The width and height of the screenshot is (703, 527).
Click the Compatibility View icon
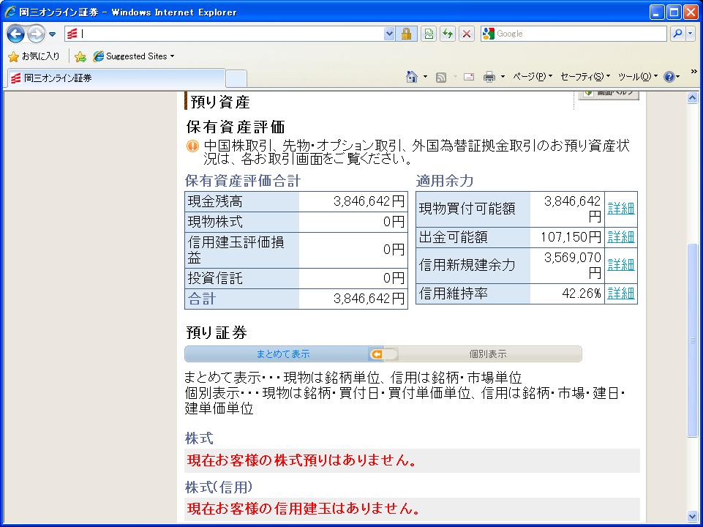pos(428,34)
